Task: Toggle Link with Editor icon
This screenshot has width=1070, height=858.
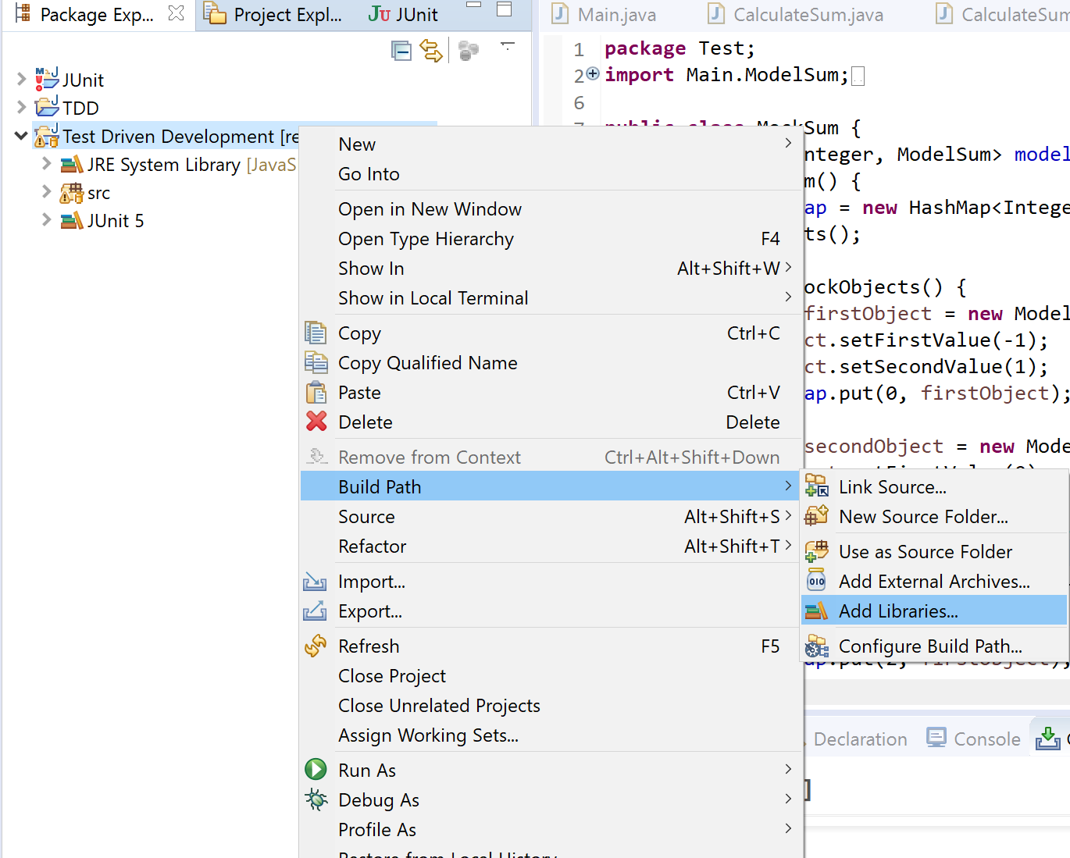Action: (x=431, y=52)
